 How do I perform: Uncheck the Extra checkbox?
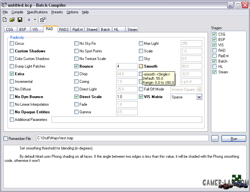point(12,74)
